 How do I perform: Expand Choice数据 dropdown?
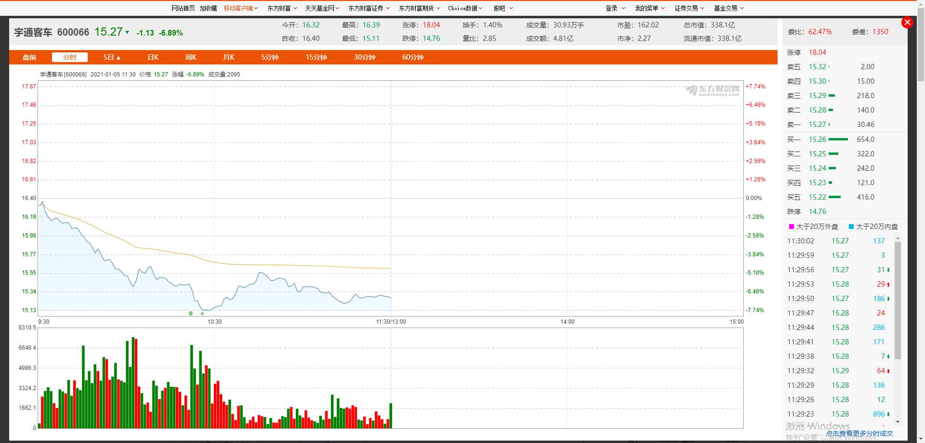pos(465,8)
